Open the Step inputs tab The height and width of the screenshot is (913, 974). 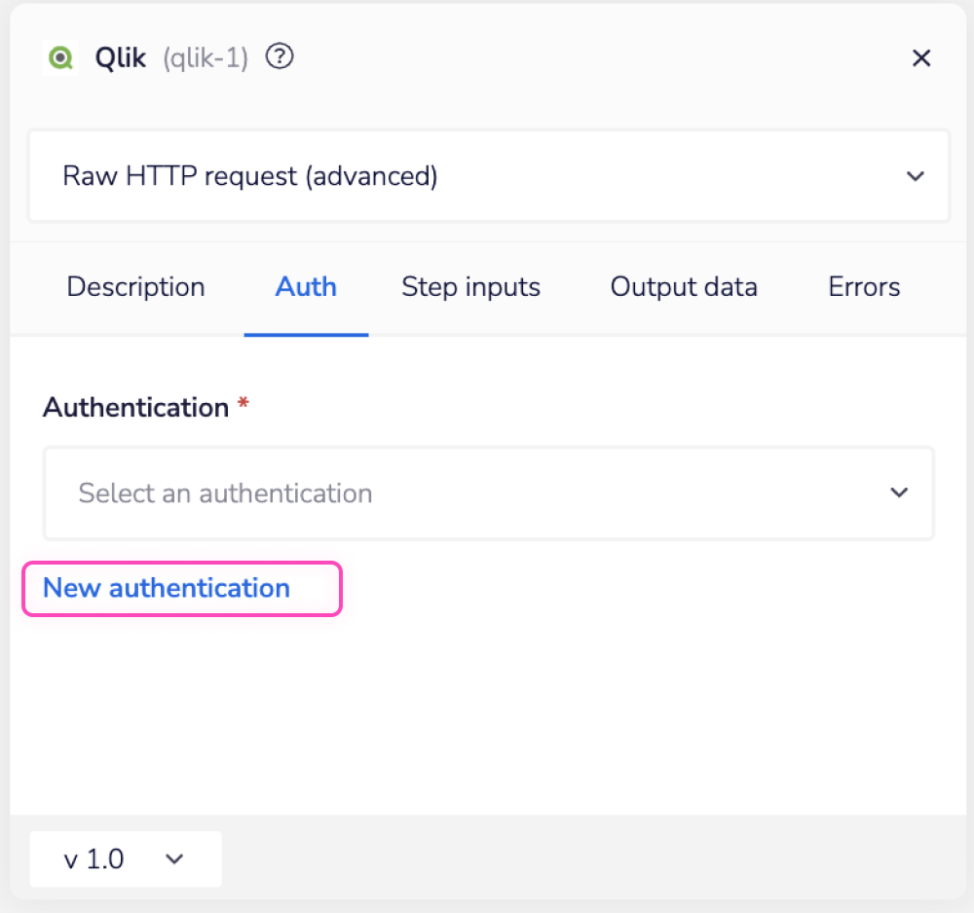point(470,286)
